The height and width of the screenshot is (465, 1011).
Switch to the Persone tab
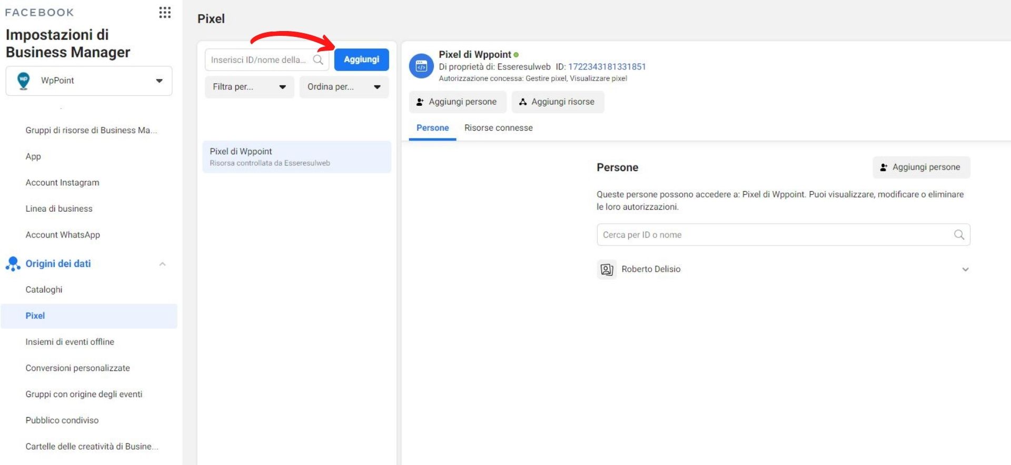(432, 128)
